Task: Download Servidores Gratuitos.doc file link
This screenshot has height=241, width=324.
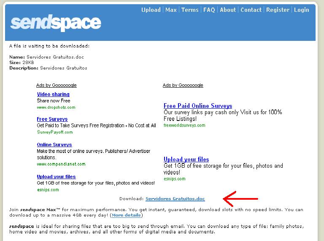Action: (x=175, y=198)
